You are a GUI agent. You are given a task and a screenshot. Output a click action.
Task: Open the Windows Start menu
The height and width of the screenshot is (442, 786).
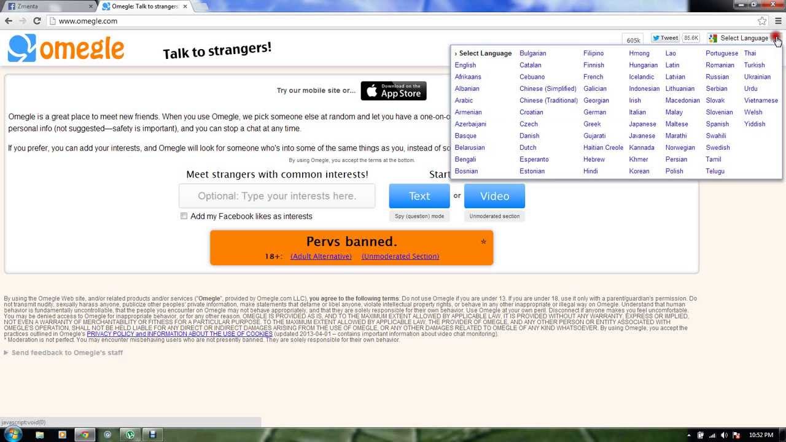click(12, 435)
